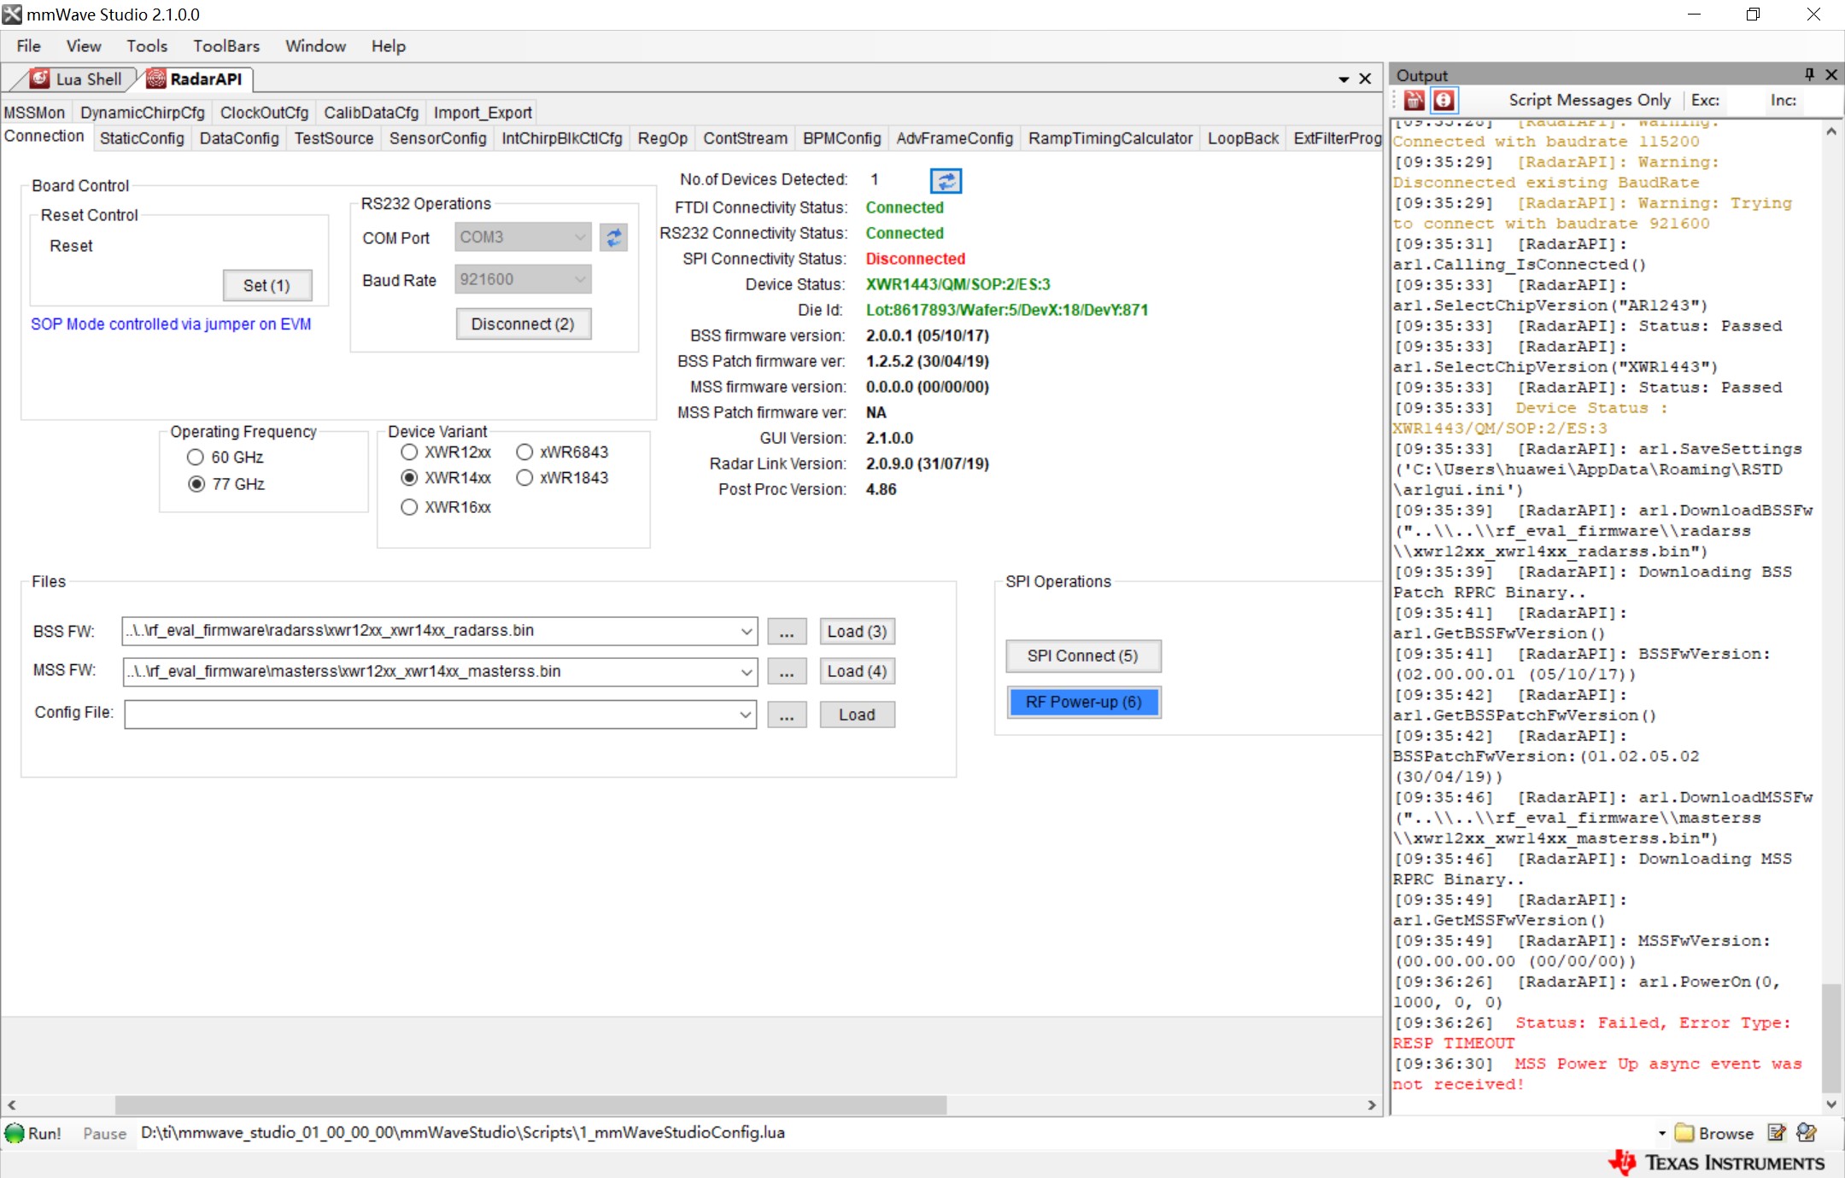Expand the BSS FW file path dropdown
The width and height of the screenshot is (1845, 1178).
(x=746, y=632)
